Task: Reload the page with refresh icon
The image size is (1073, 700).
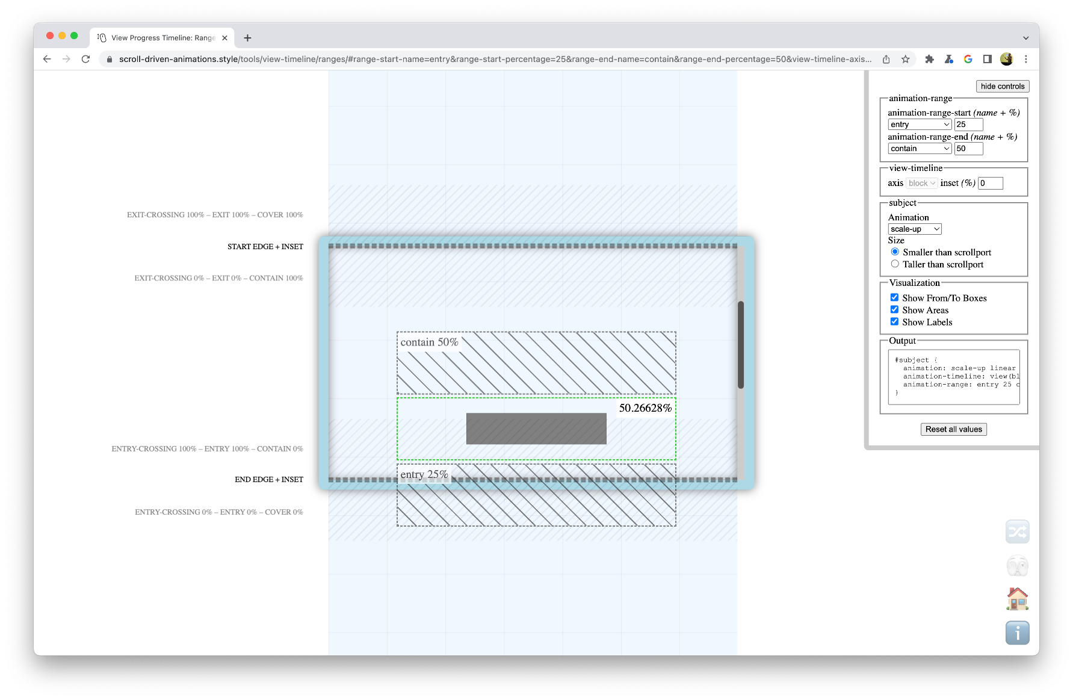Action: click(x=85, y=59)
